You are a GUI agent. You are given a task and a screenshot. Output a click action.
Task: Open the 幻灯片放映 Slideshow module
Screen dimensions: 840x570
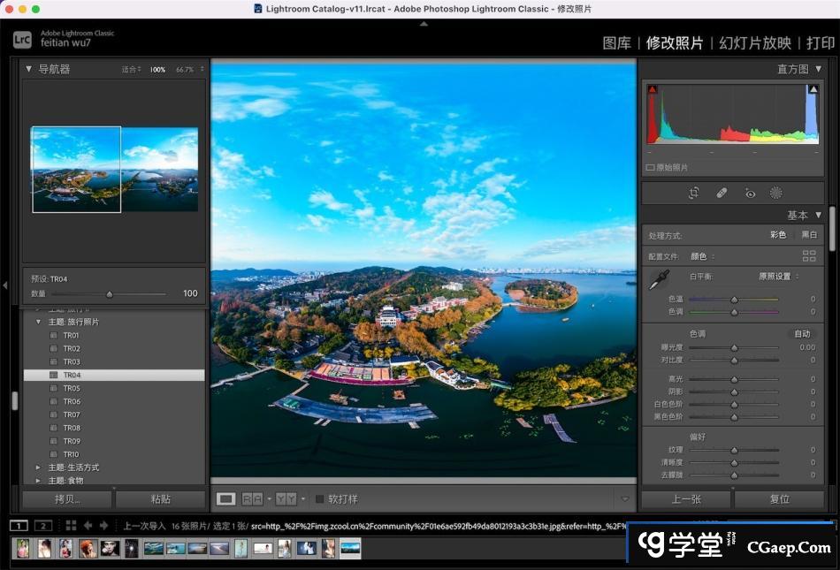(754, 42)
